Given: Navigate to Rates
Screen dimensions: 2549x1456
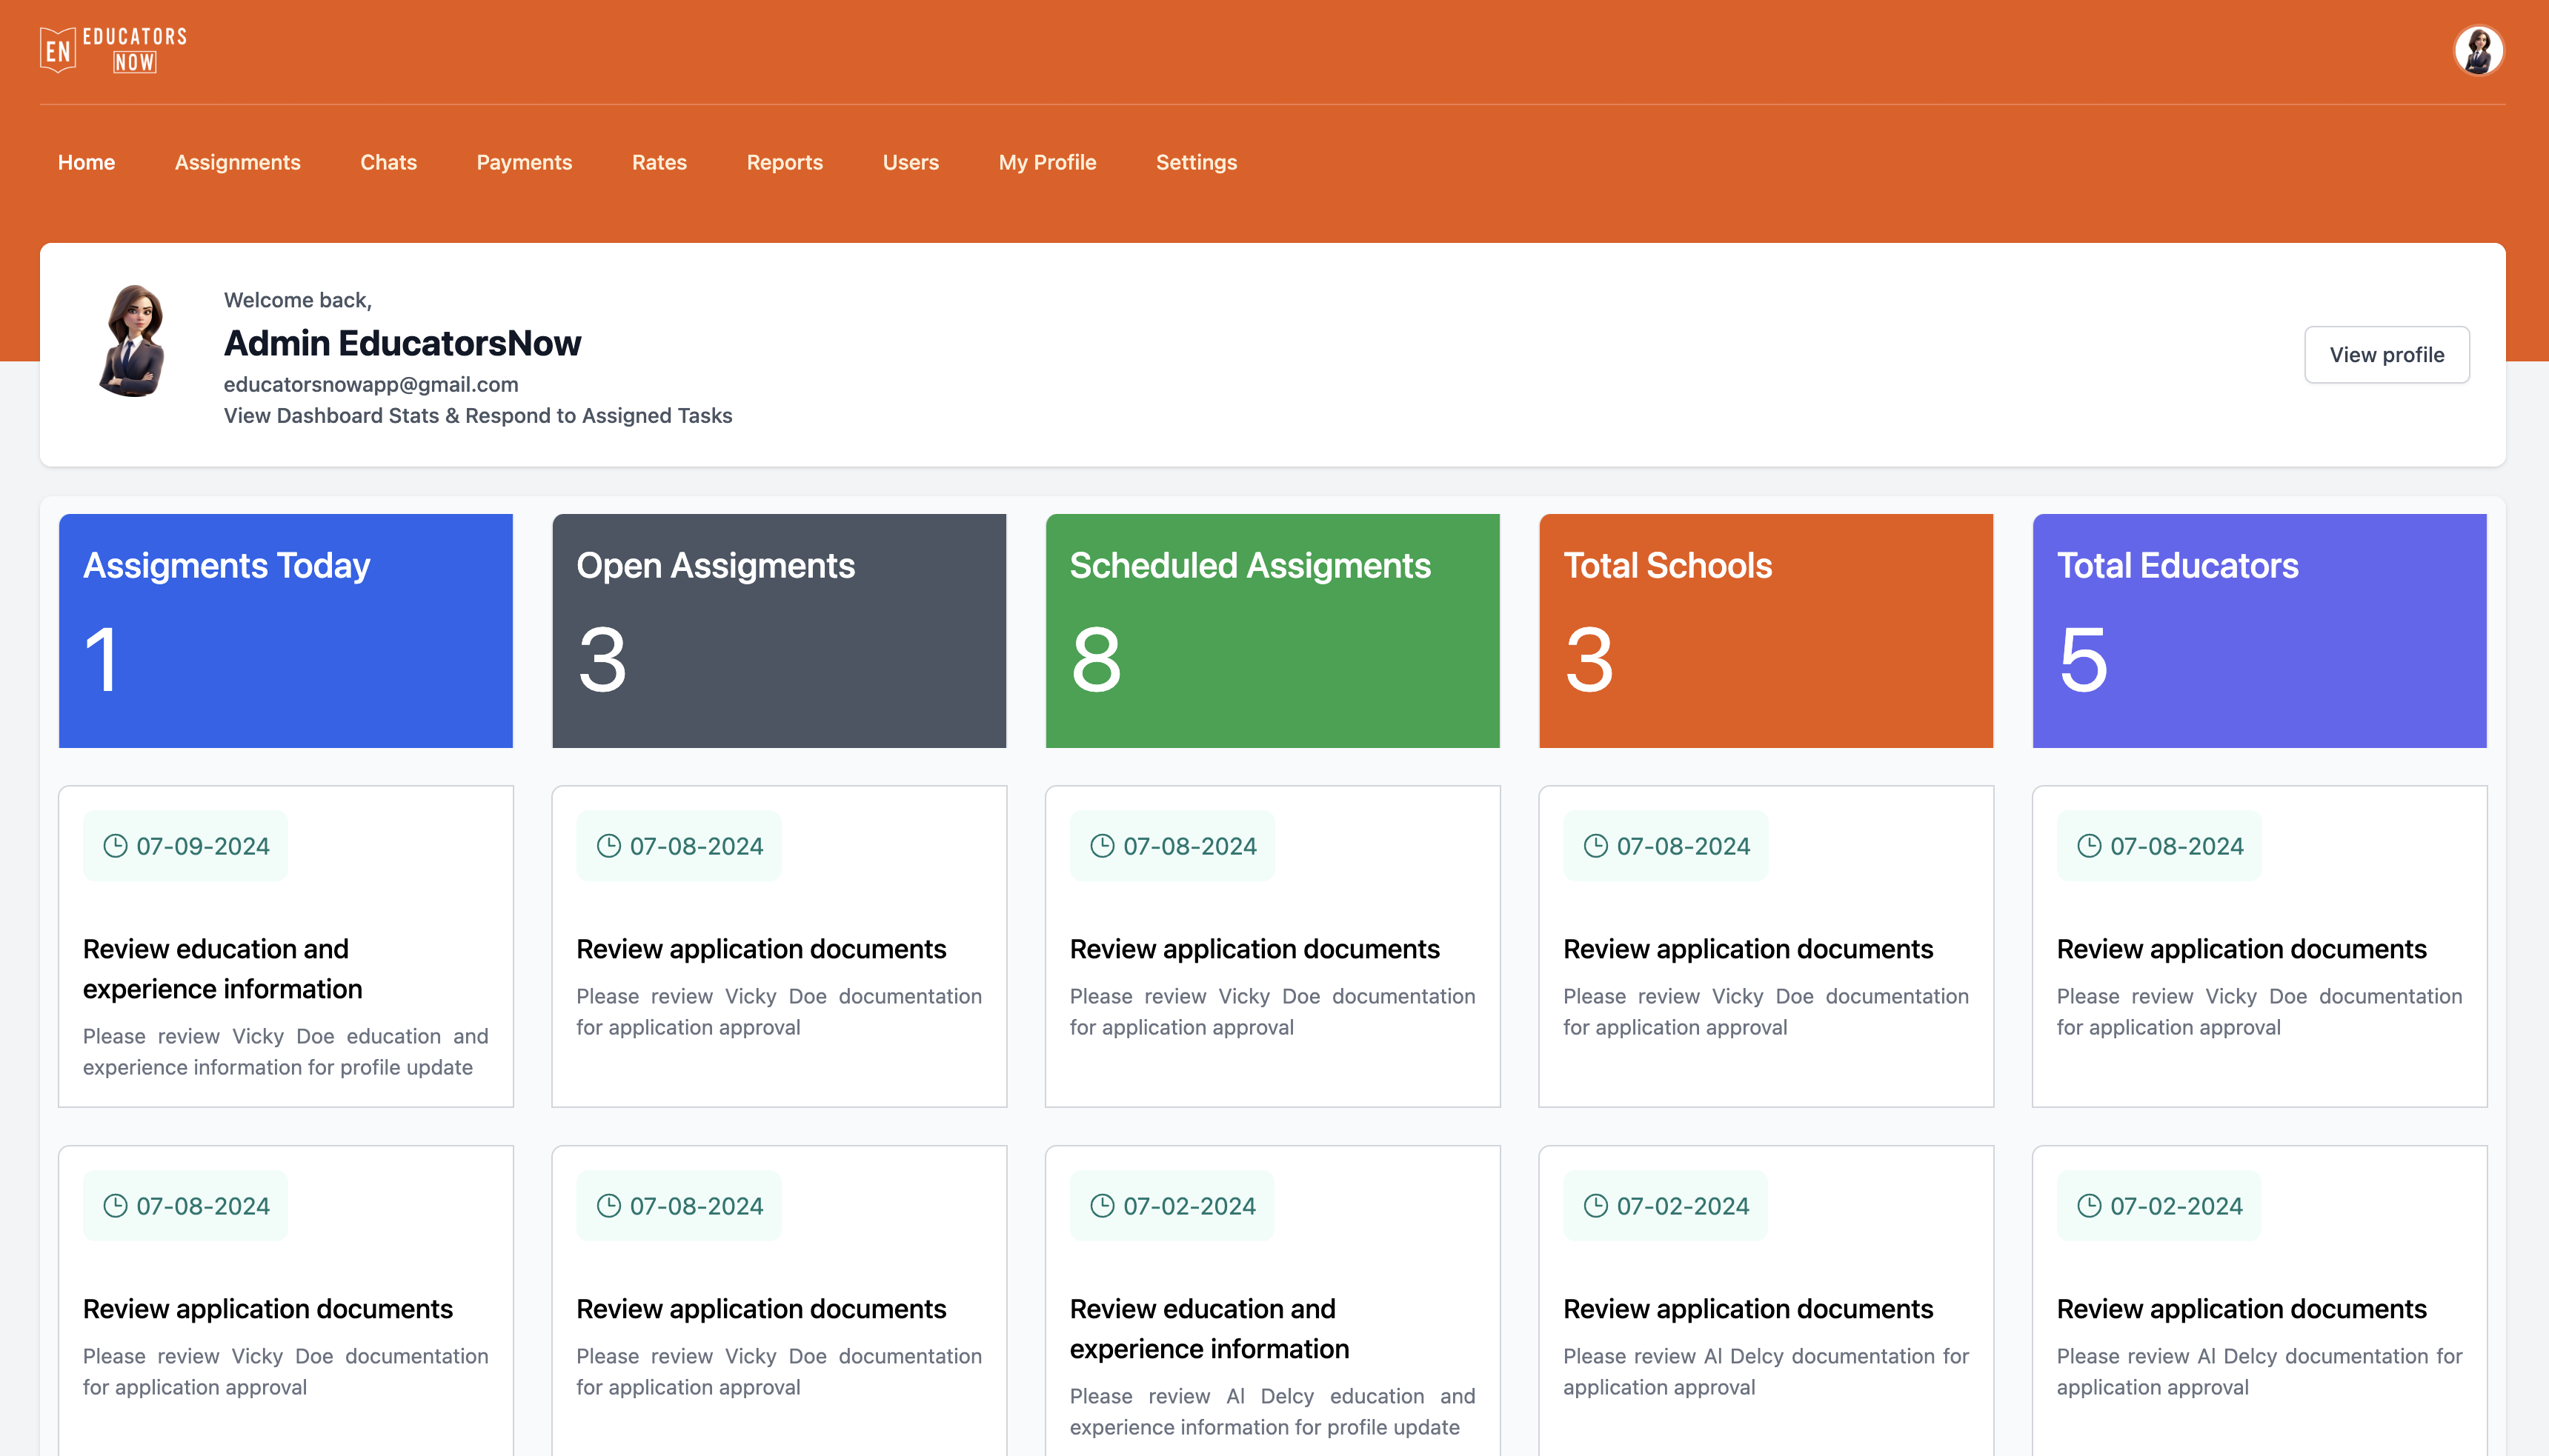Looking at the screenshot, I should [x=658, y=162].
